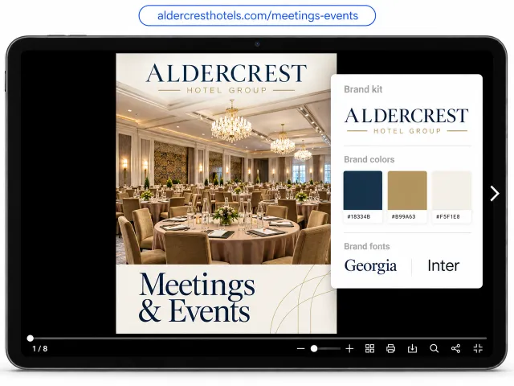The width and height of the screenshot is (514, 386).
Task: Adjust the zoom level slider handle
Action: point(314,348)
